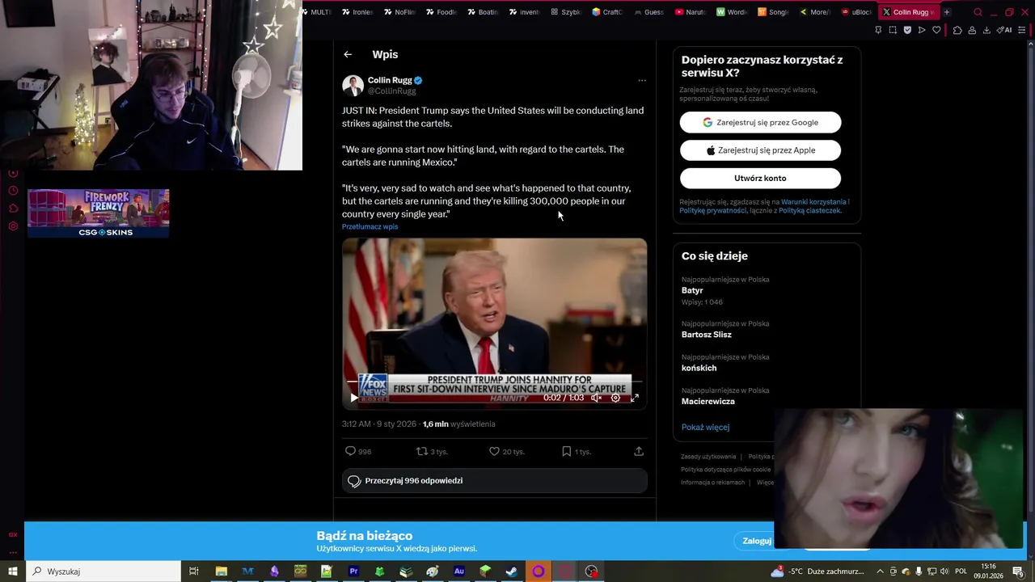The width and height of the screenshot is (1035, 582).
Task: Switch to the Naruto YouTube tab
Action: [690, 12]
